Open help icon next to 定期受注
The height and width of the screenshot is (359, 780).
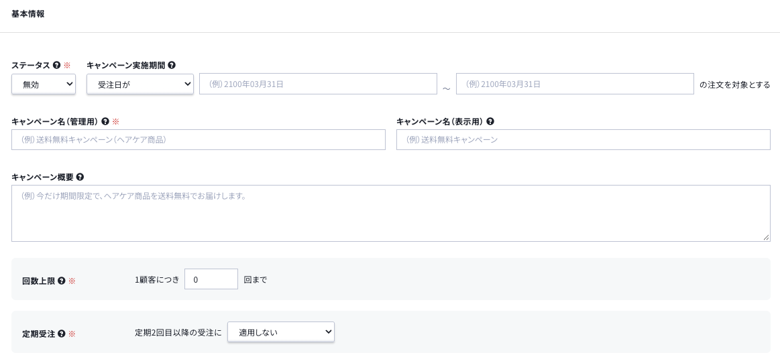[61, 334]
